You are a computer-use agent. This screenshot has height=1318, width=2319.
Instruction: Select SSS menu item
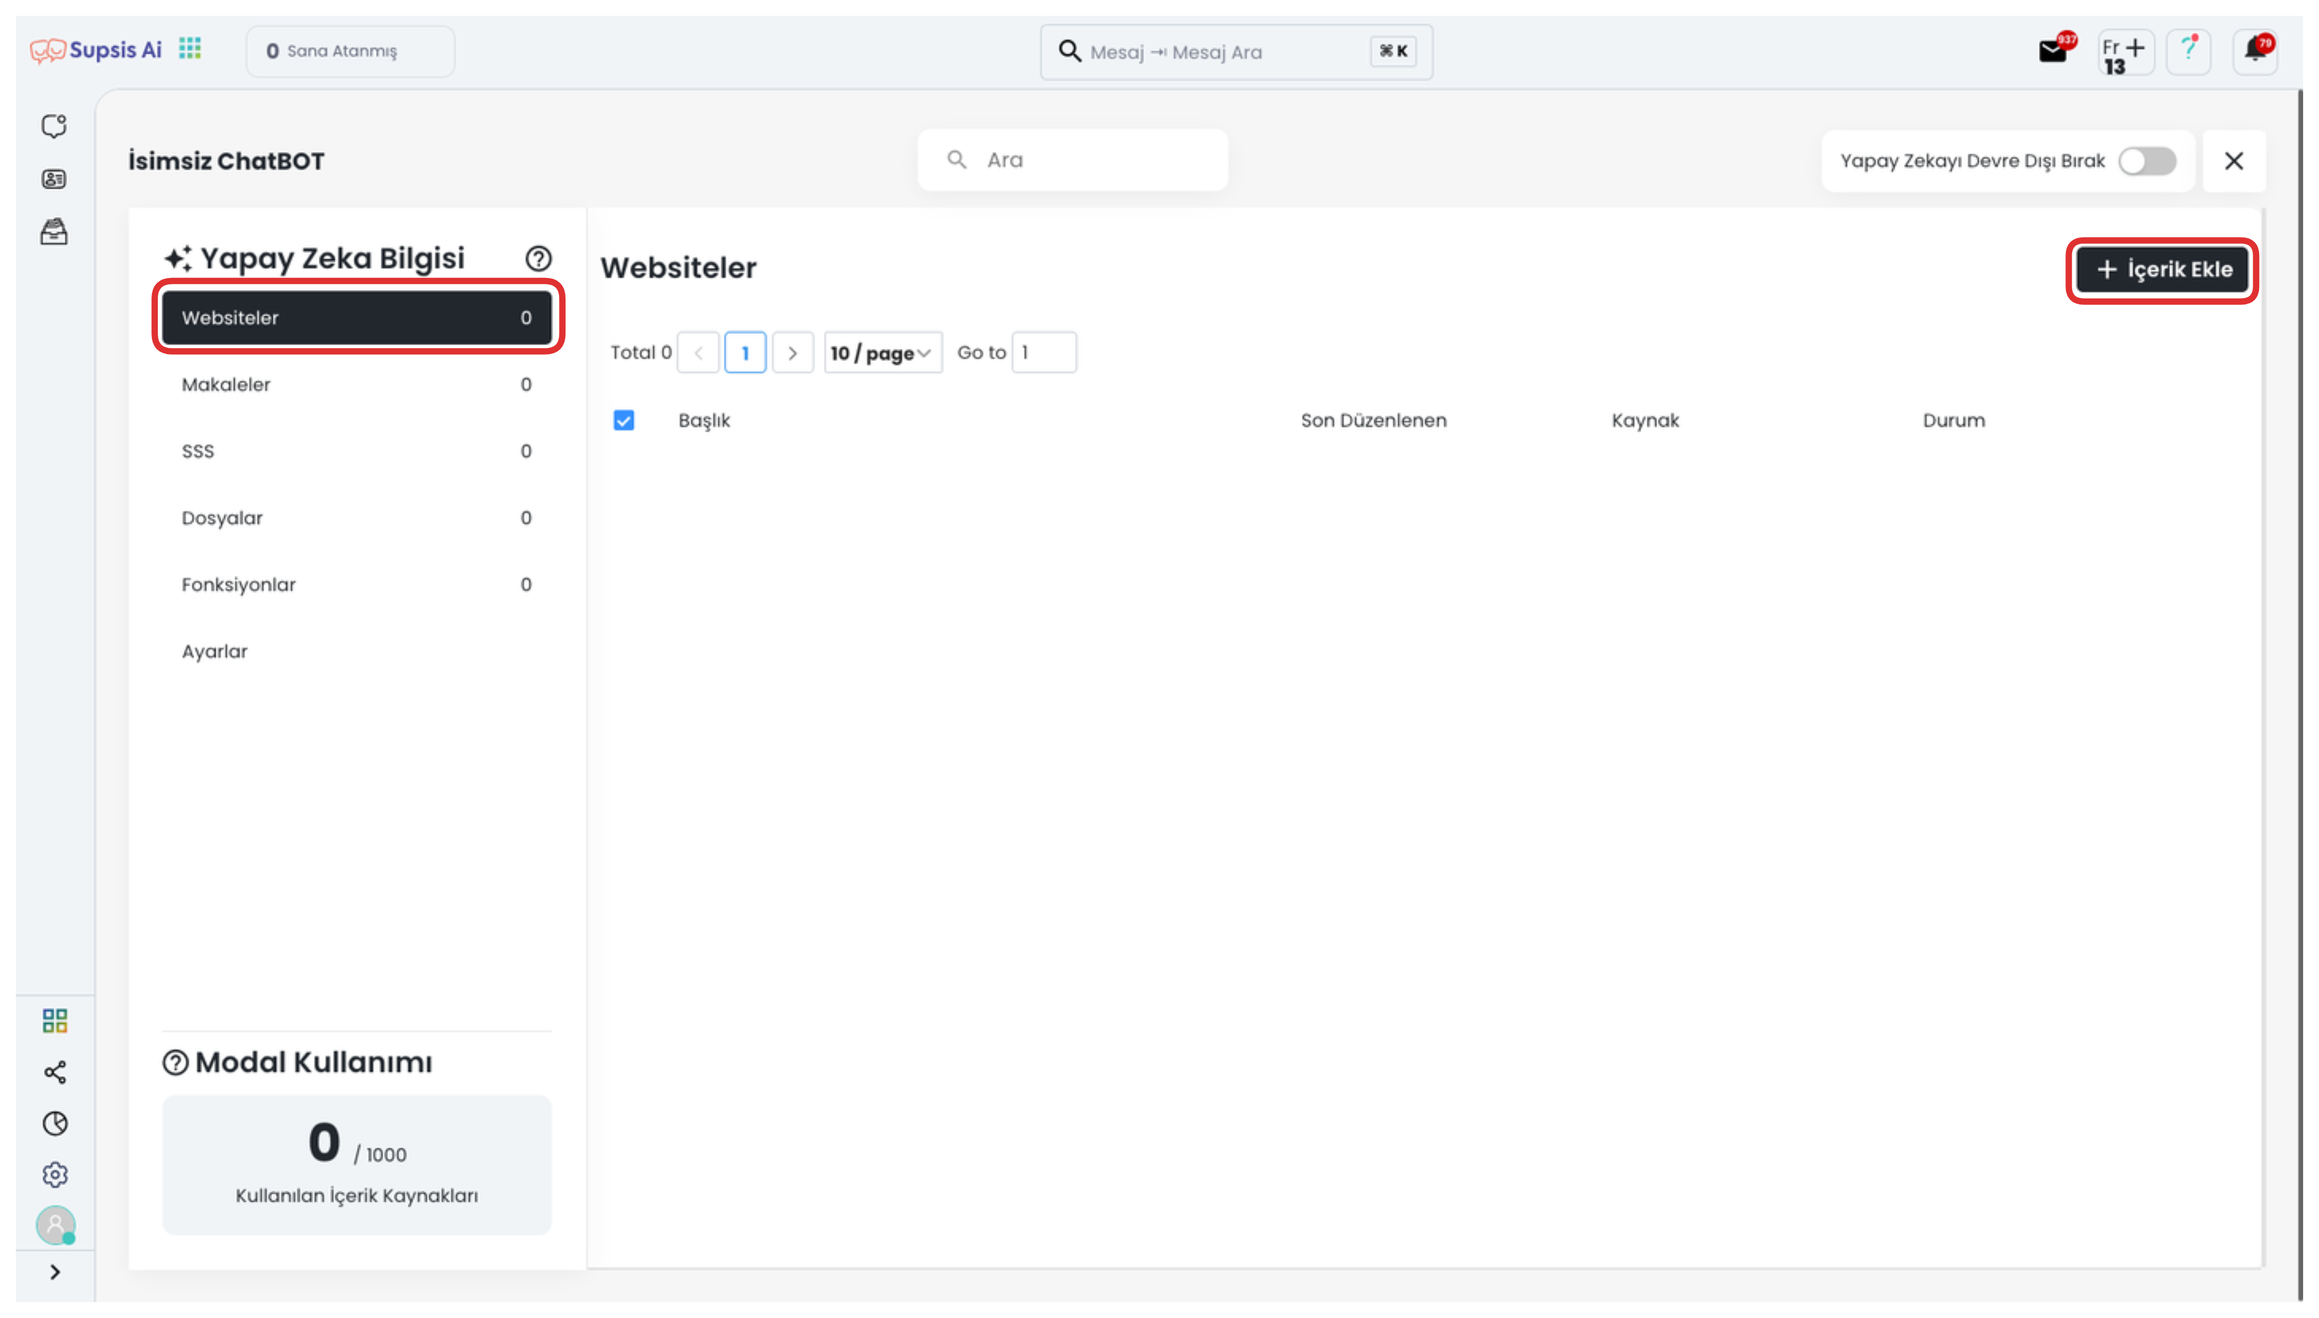pyautogui.click(x=357, y=451)
